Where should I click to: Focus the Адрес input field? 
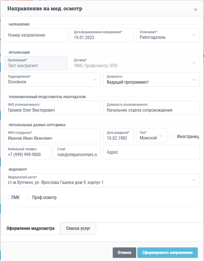[151, 152]
